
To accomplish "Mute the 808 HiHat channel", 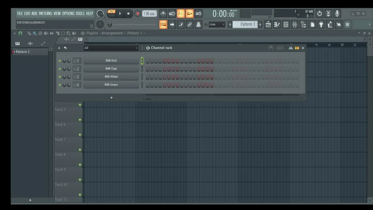I will pyautogui.click(x=60, y=77).
